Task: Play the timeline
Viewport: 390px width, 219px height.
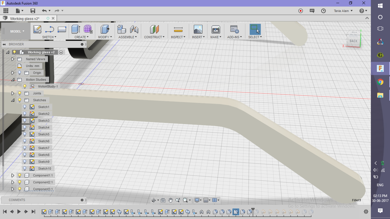Action: [19, 212]
